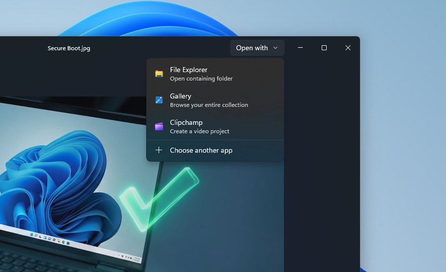Screen dimensions: 446x272
Task: Select File Explorer menu entry
Action: pos(215,74)
